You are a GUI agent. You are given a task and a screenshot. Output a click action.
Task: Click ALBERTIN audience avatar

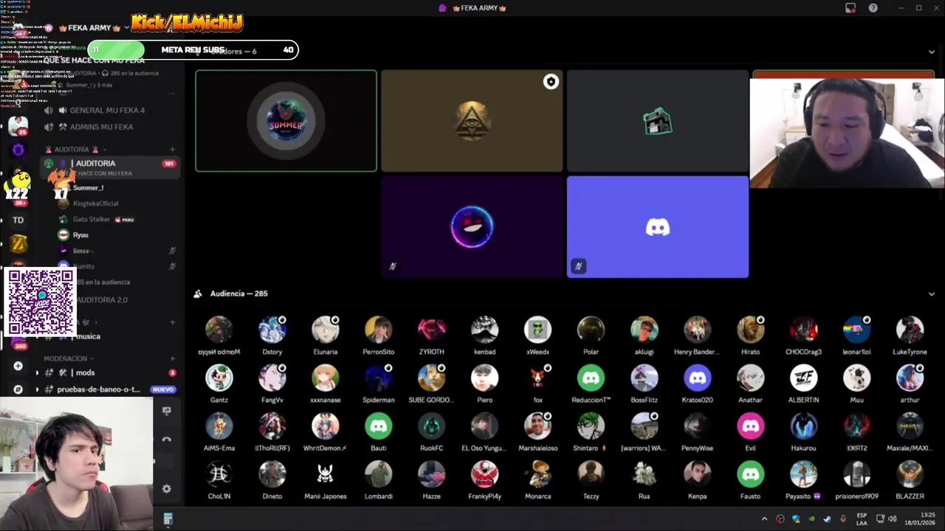point(803,378)
